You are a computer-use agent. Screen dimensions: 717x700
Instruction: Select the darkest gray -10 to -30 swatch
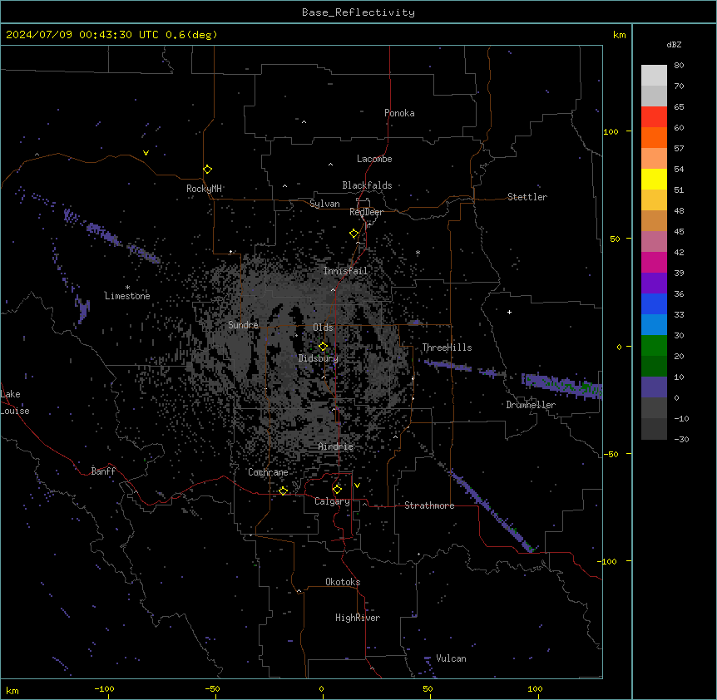point(654,429)
